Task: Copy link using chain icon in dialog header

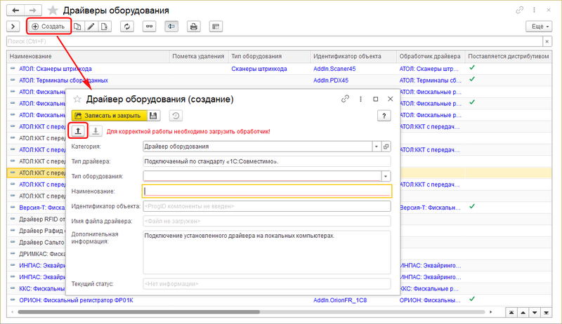Action: coord(345,100)
